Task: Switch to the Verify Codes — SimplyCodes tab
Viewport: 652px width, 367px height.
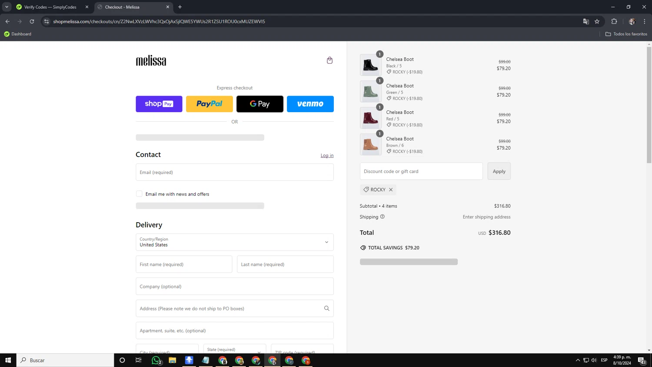Action: (x=50, y=7)
